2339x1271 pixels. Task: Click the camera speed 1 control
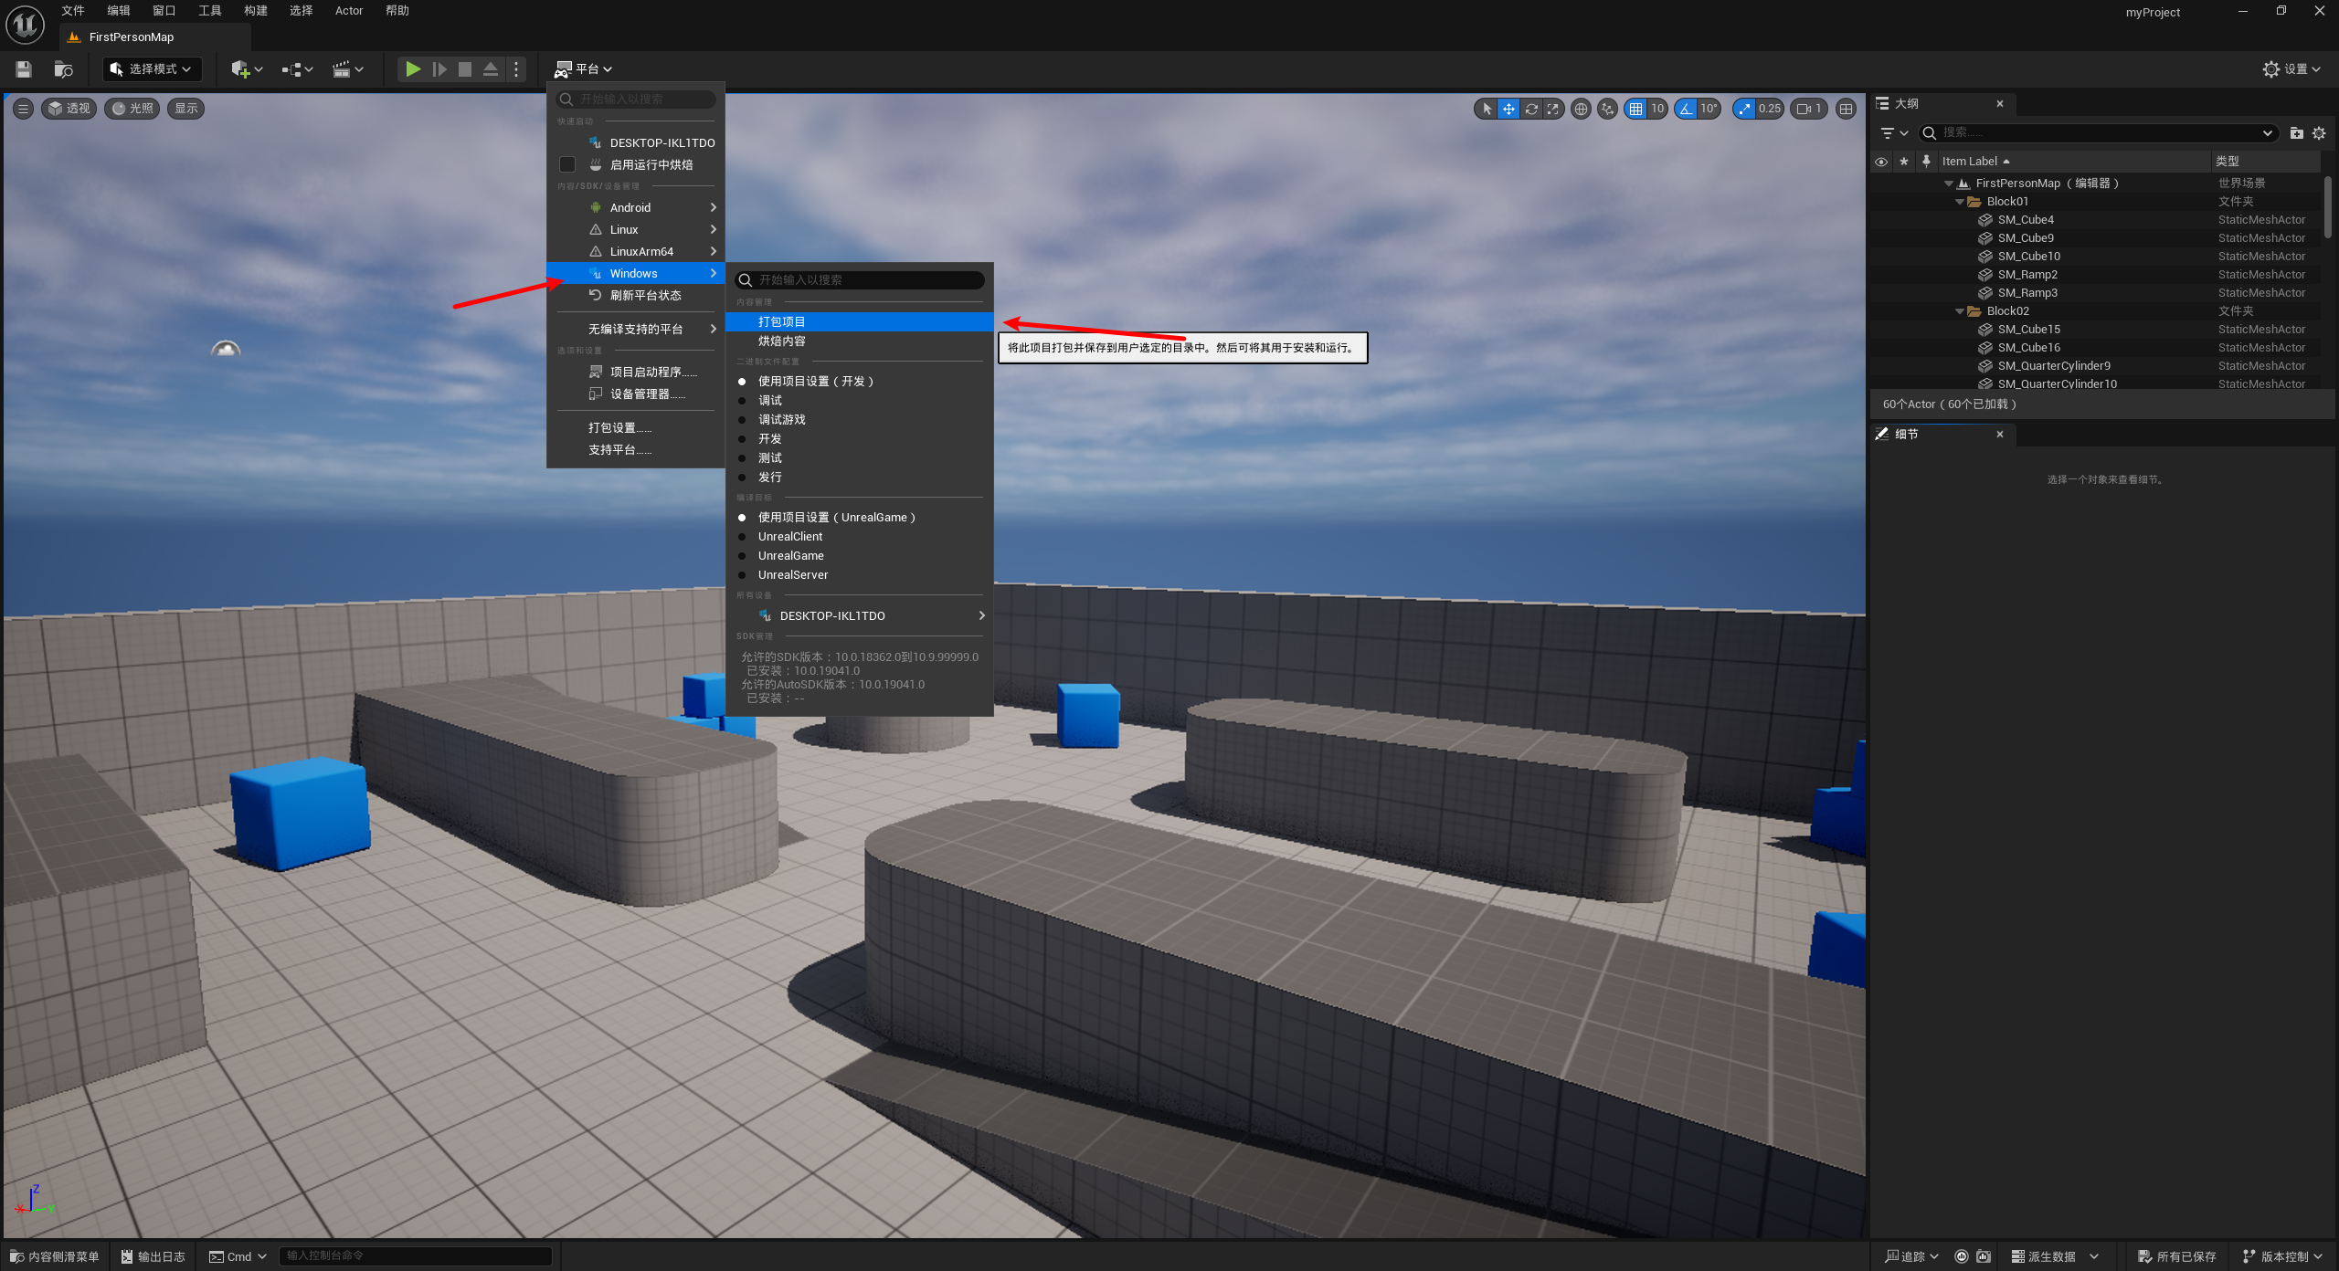point(1808,109)
